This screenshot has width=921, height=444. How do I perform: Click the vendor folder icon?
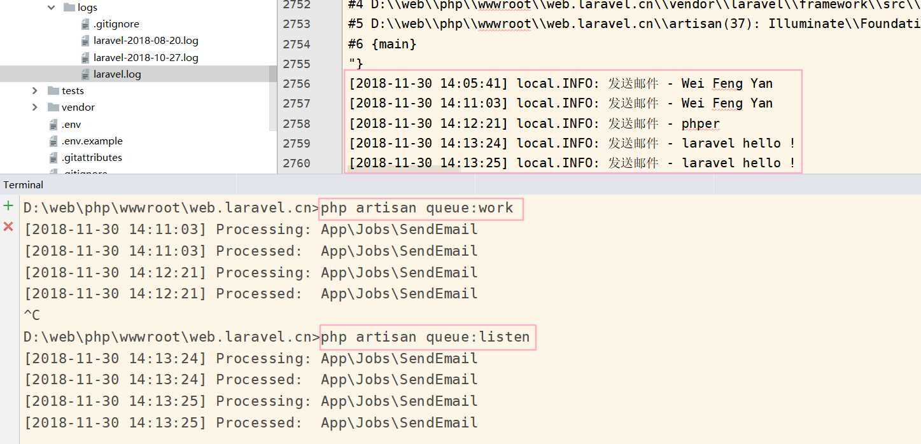coord(53,108)
